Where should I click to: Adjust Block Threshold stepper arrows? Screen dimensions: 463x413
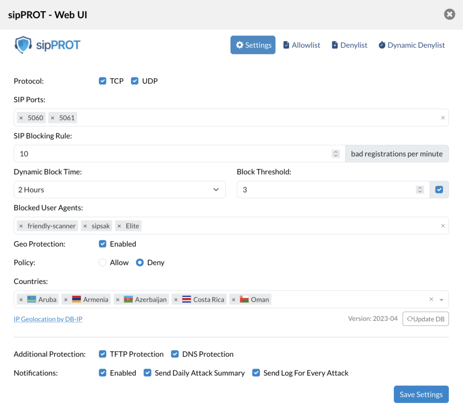click(420, 190)
